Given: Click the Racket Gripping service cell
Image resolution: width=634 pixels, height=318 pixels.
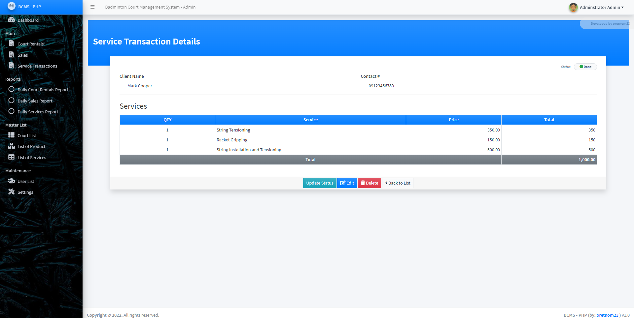Looking at the screenshot, I should click(x=310, y=140).
